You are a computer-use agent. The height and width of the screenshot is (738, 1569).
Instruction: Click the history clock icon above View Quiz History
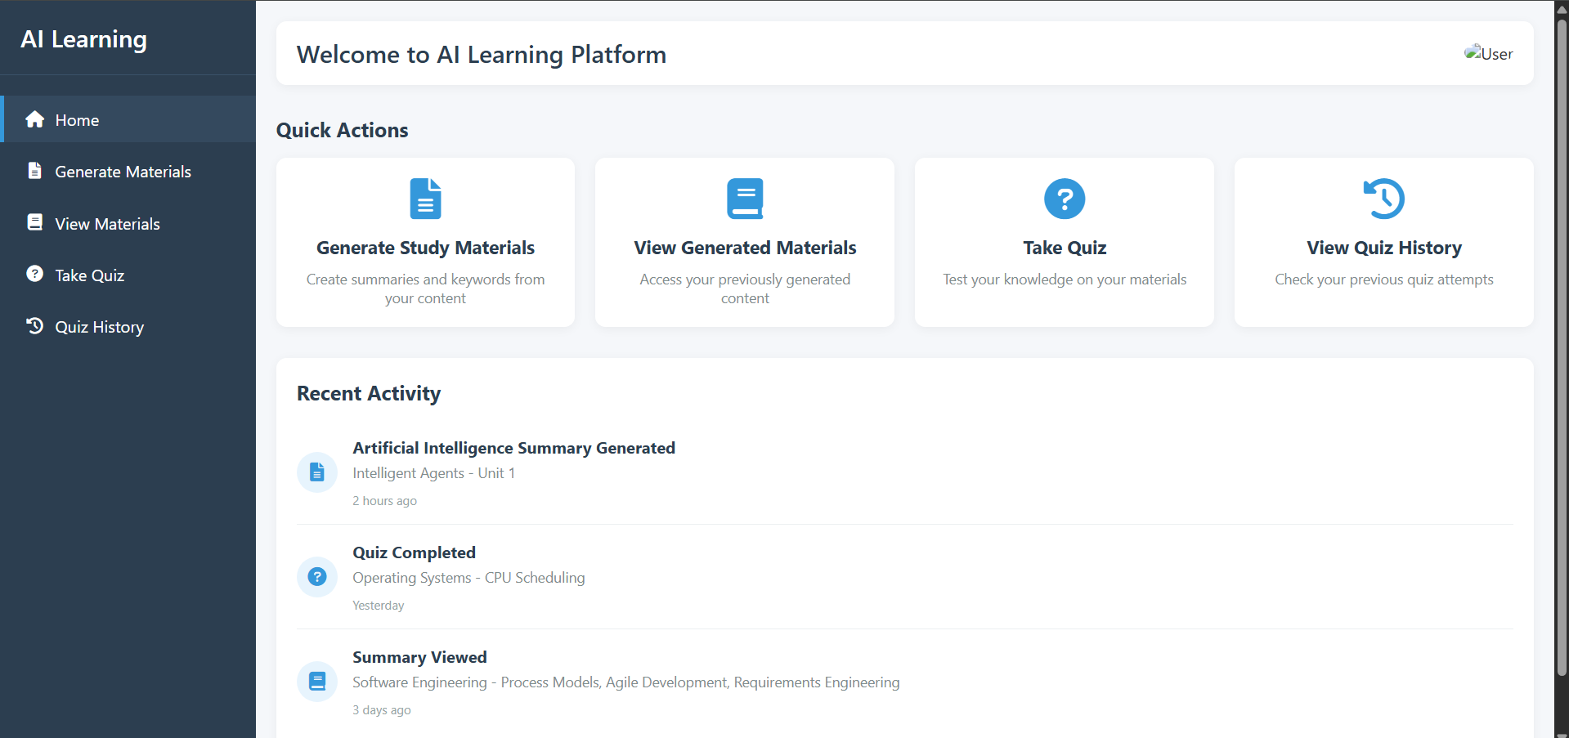click(x=1383, y=198)
